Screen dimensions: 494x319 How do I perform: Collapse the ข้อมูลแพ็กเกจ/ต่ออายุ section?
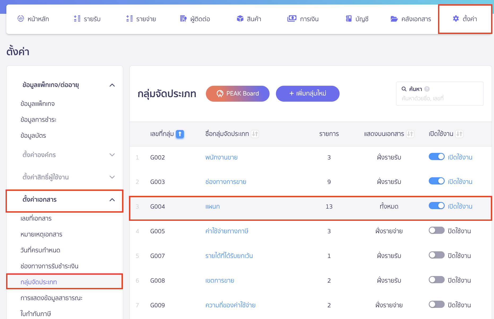tap(112, 85)
